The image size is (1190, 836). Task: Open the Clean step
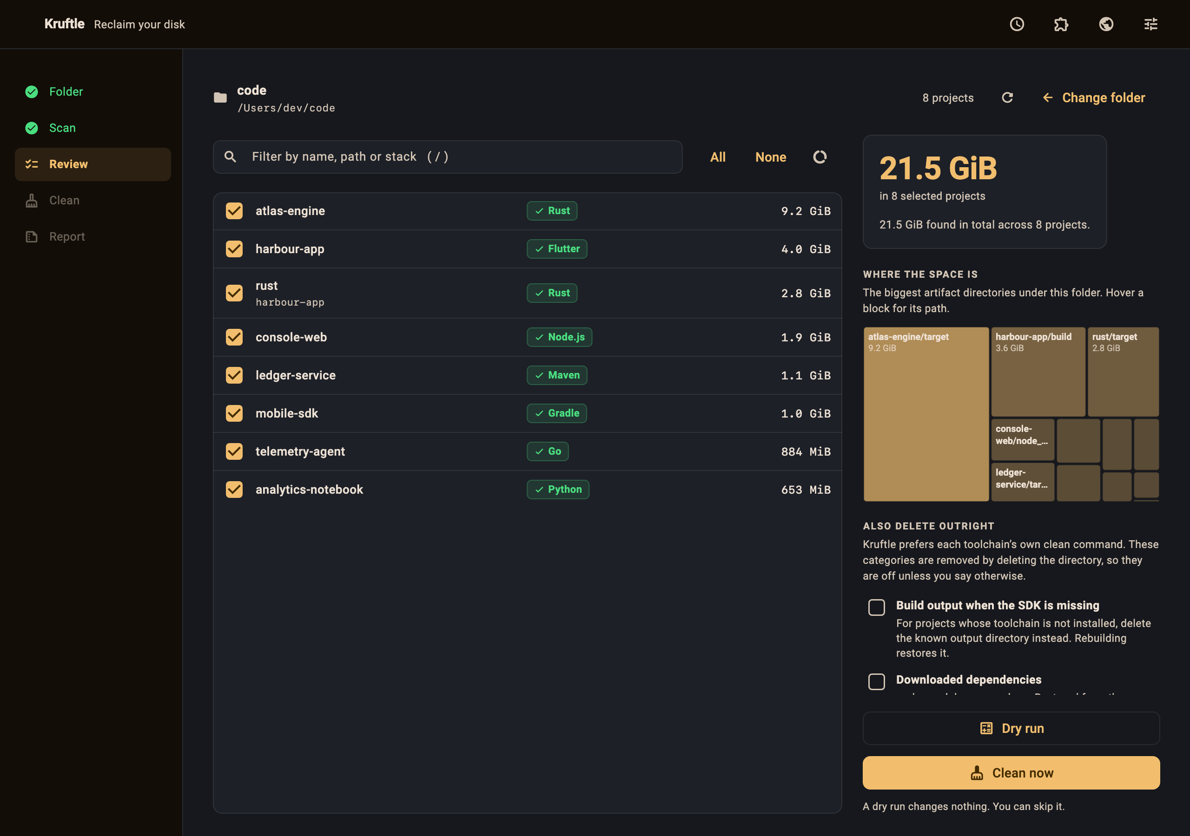point(93,201)
